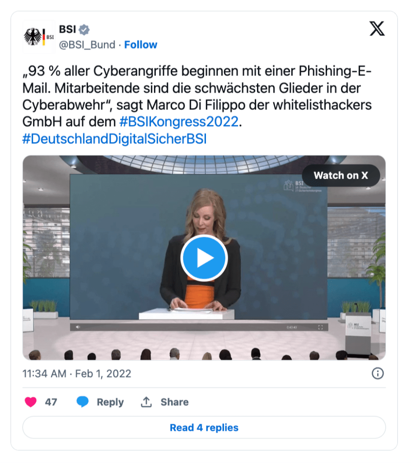Viewport: 411px width, 463px height.
Task: Like the tweet with the heart icon
Action: (x=31, y=402)
